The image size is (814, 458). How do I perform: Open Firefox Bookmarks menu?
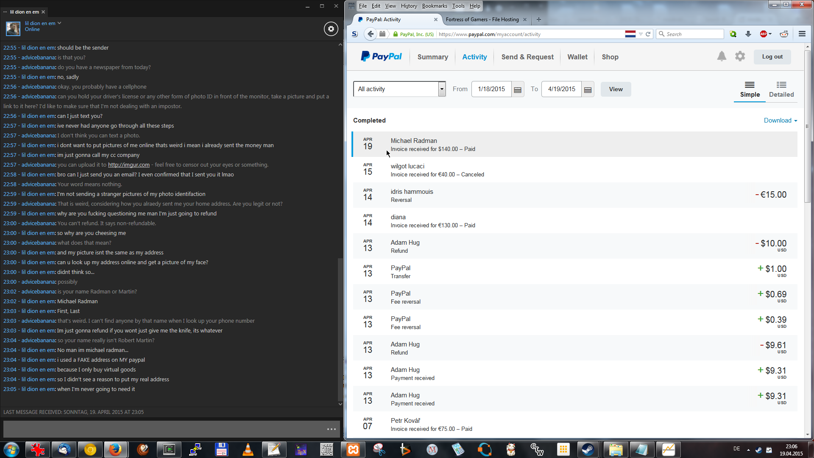(434, 6)
